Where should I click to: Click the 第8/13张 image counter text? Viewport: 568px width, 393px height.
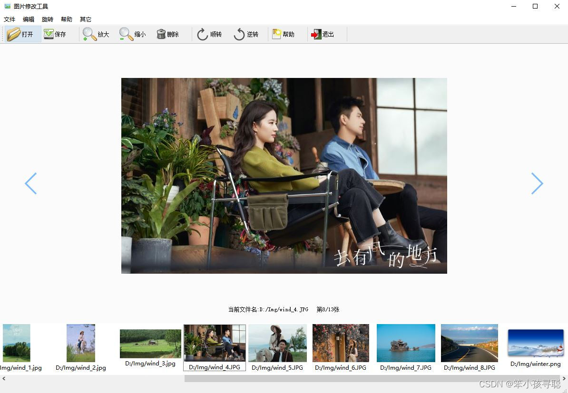[x=328, y=309]
